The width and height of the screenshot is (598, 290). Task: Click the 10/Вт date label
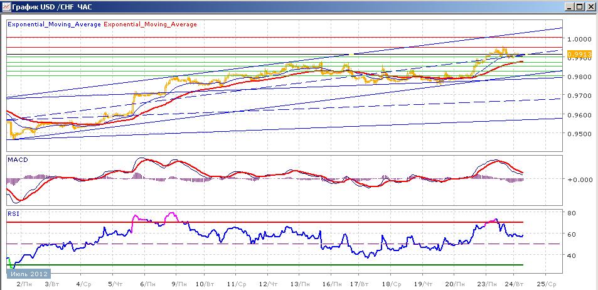point(204,284)
